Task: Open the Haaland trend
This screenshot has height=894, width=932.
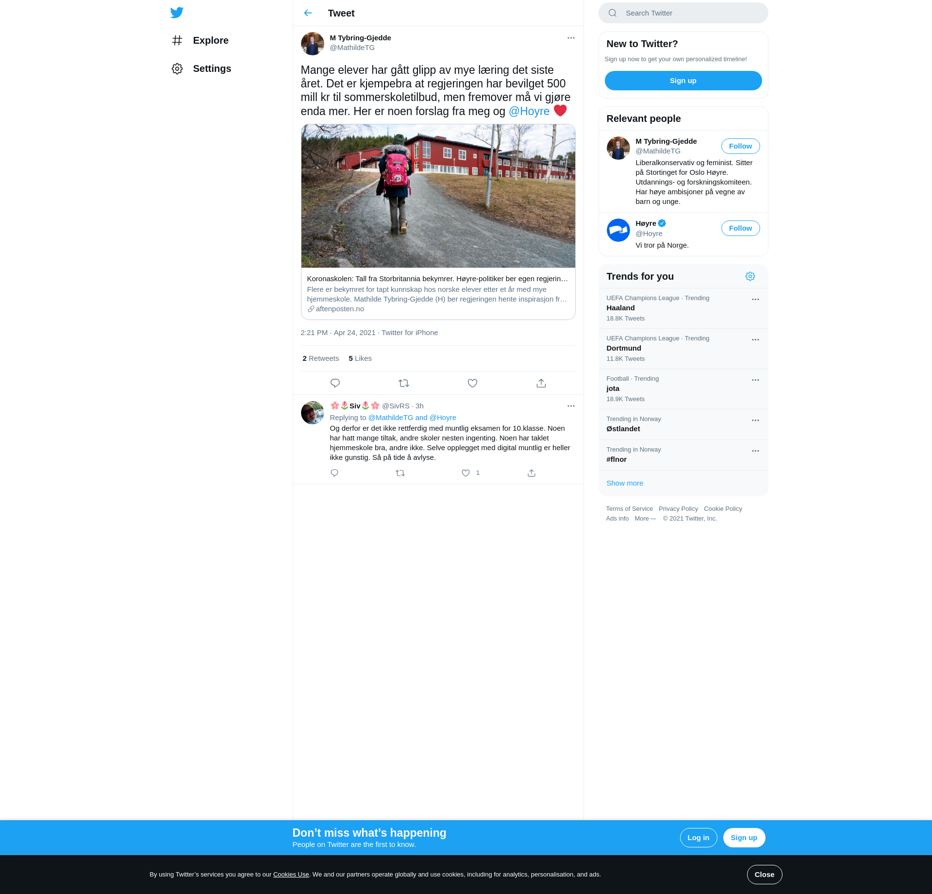Action: 683,308
